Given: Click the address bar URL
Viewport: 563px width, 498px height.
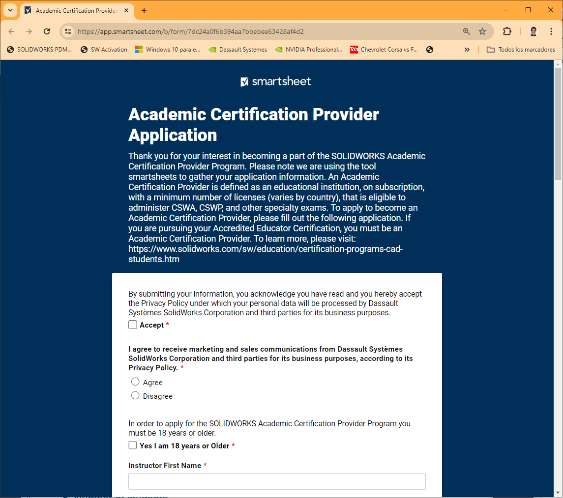Looking at the screenshot, I should tap(191, 31).
